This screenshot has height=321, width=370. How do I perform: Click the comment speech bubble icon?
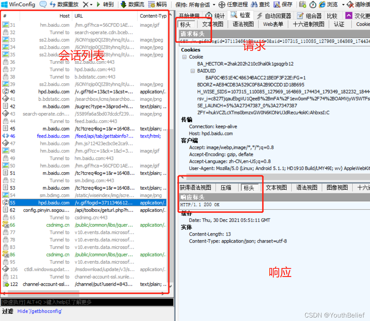(43, 4)
